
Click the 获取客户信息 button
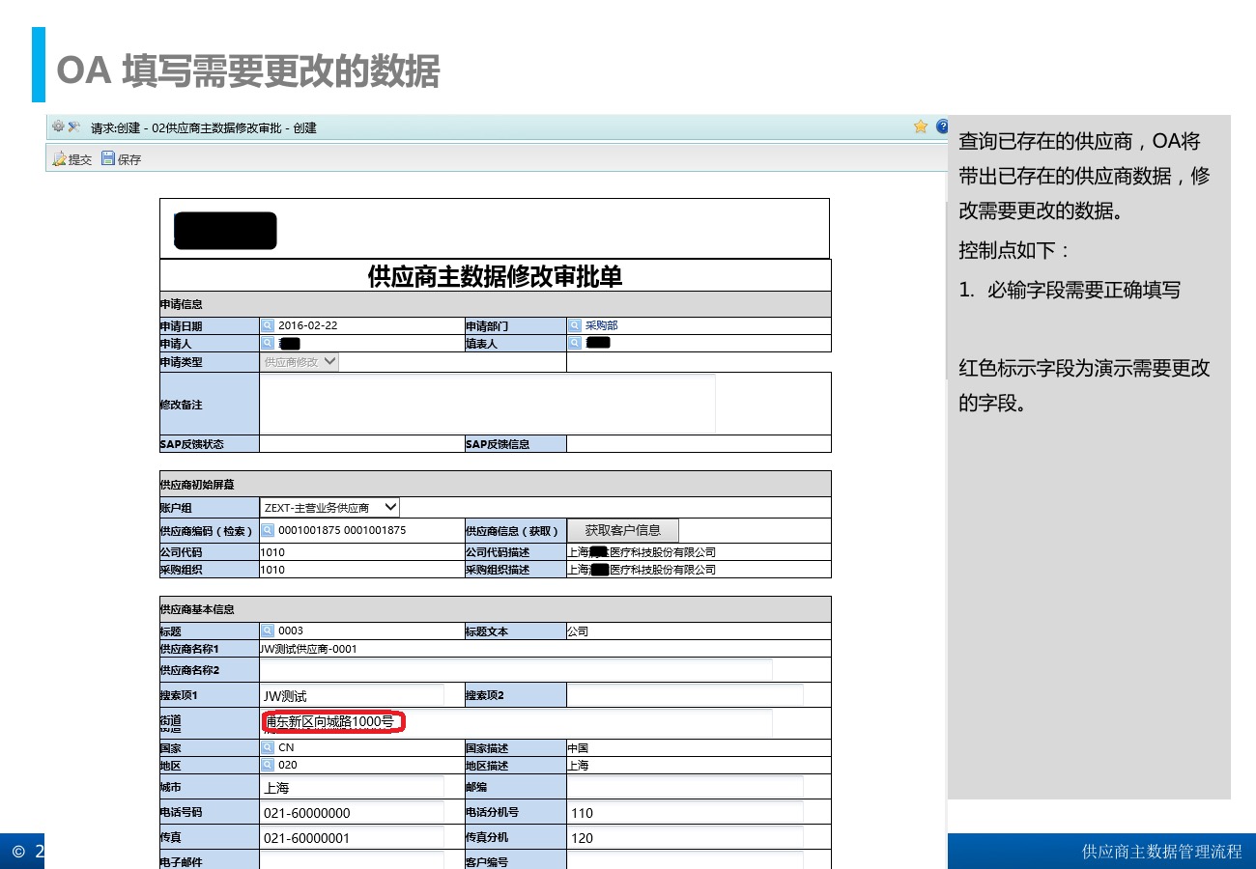[622, 530]
